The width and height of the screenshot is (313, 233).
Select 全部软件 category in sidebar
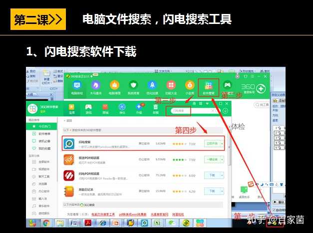coord(41,162)
